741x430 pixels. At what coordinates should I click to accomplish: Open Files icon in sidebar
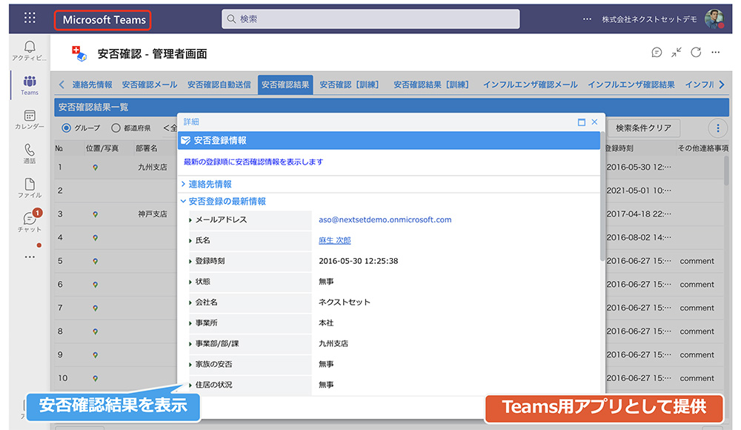[30, 184]
